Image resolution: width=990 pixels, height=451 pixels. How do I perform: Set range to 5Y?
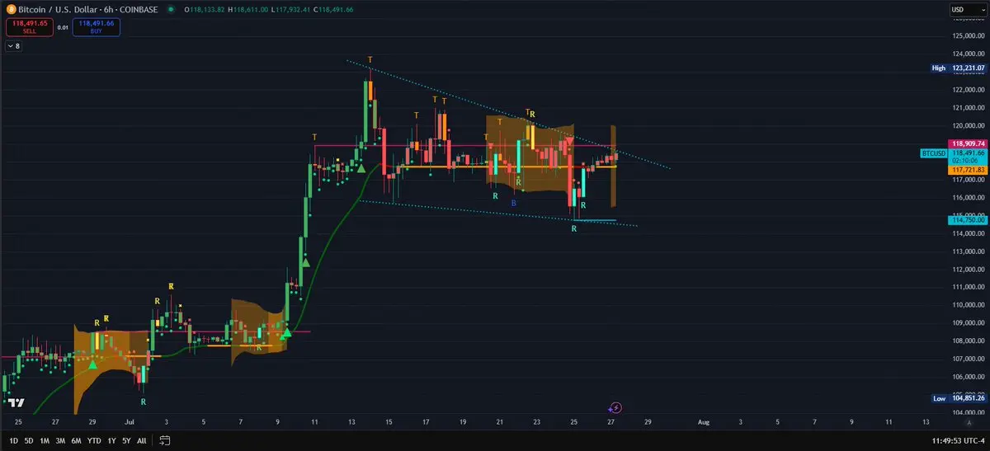coord(125,440)
